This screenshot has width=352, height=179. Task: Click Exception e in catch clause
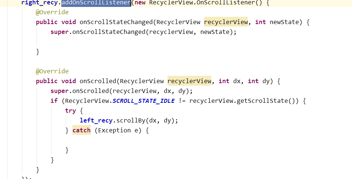coord(118,131)
